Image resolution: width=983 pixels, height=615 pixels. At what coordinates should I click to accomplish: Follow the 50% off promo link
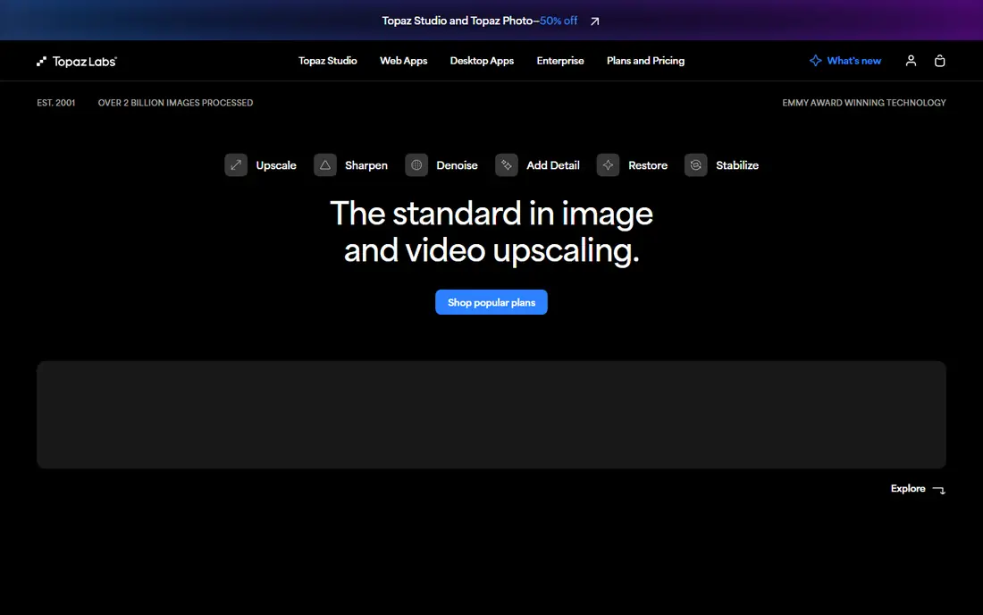[559, 21]
